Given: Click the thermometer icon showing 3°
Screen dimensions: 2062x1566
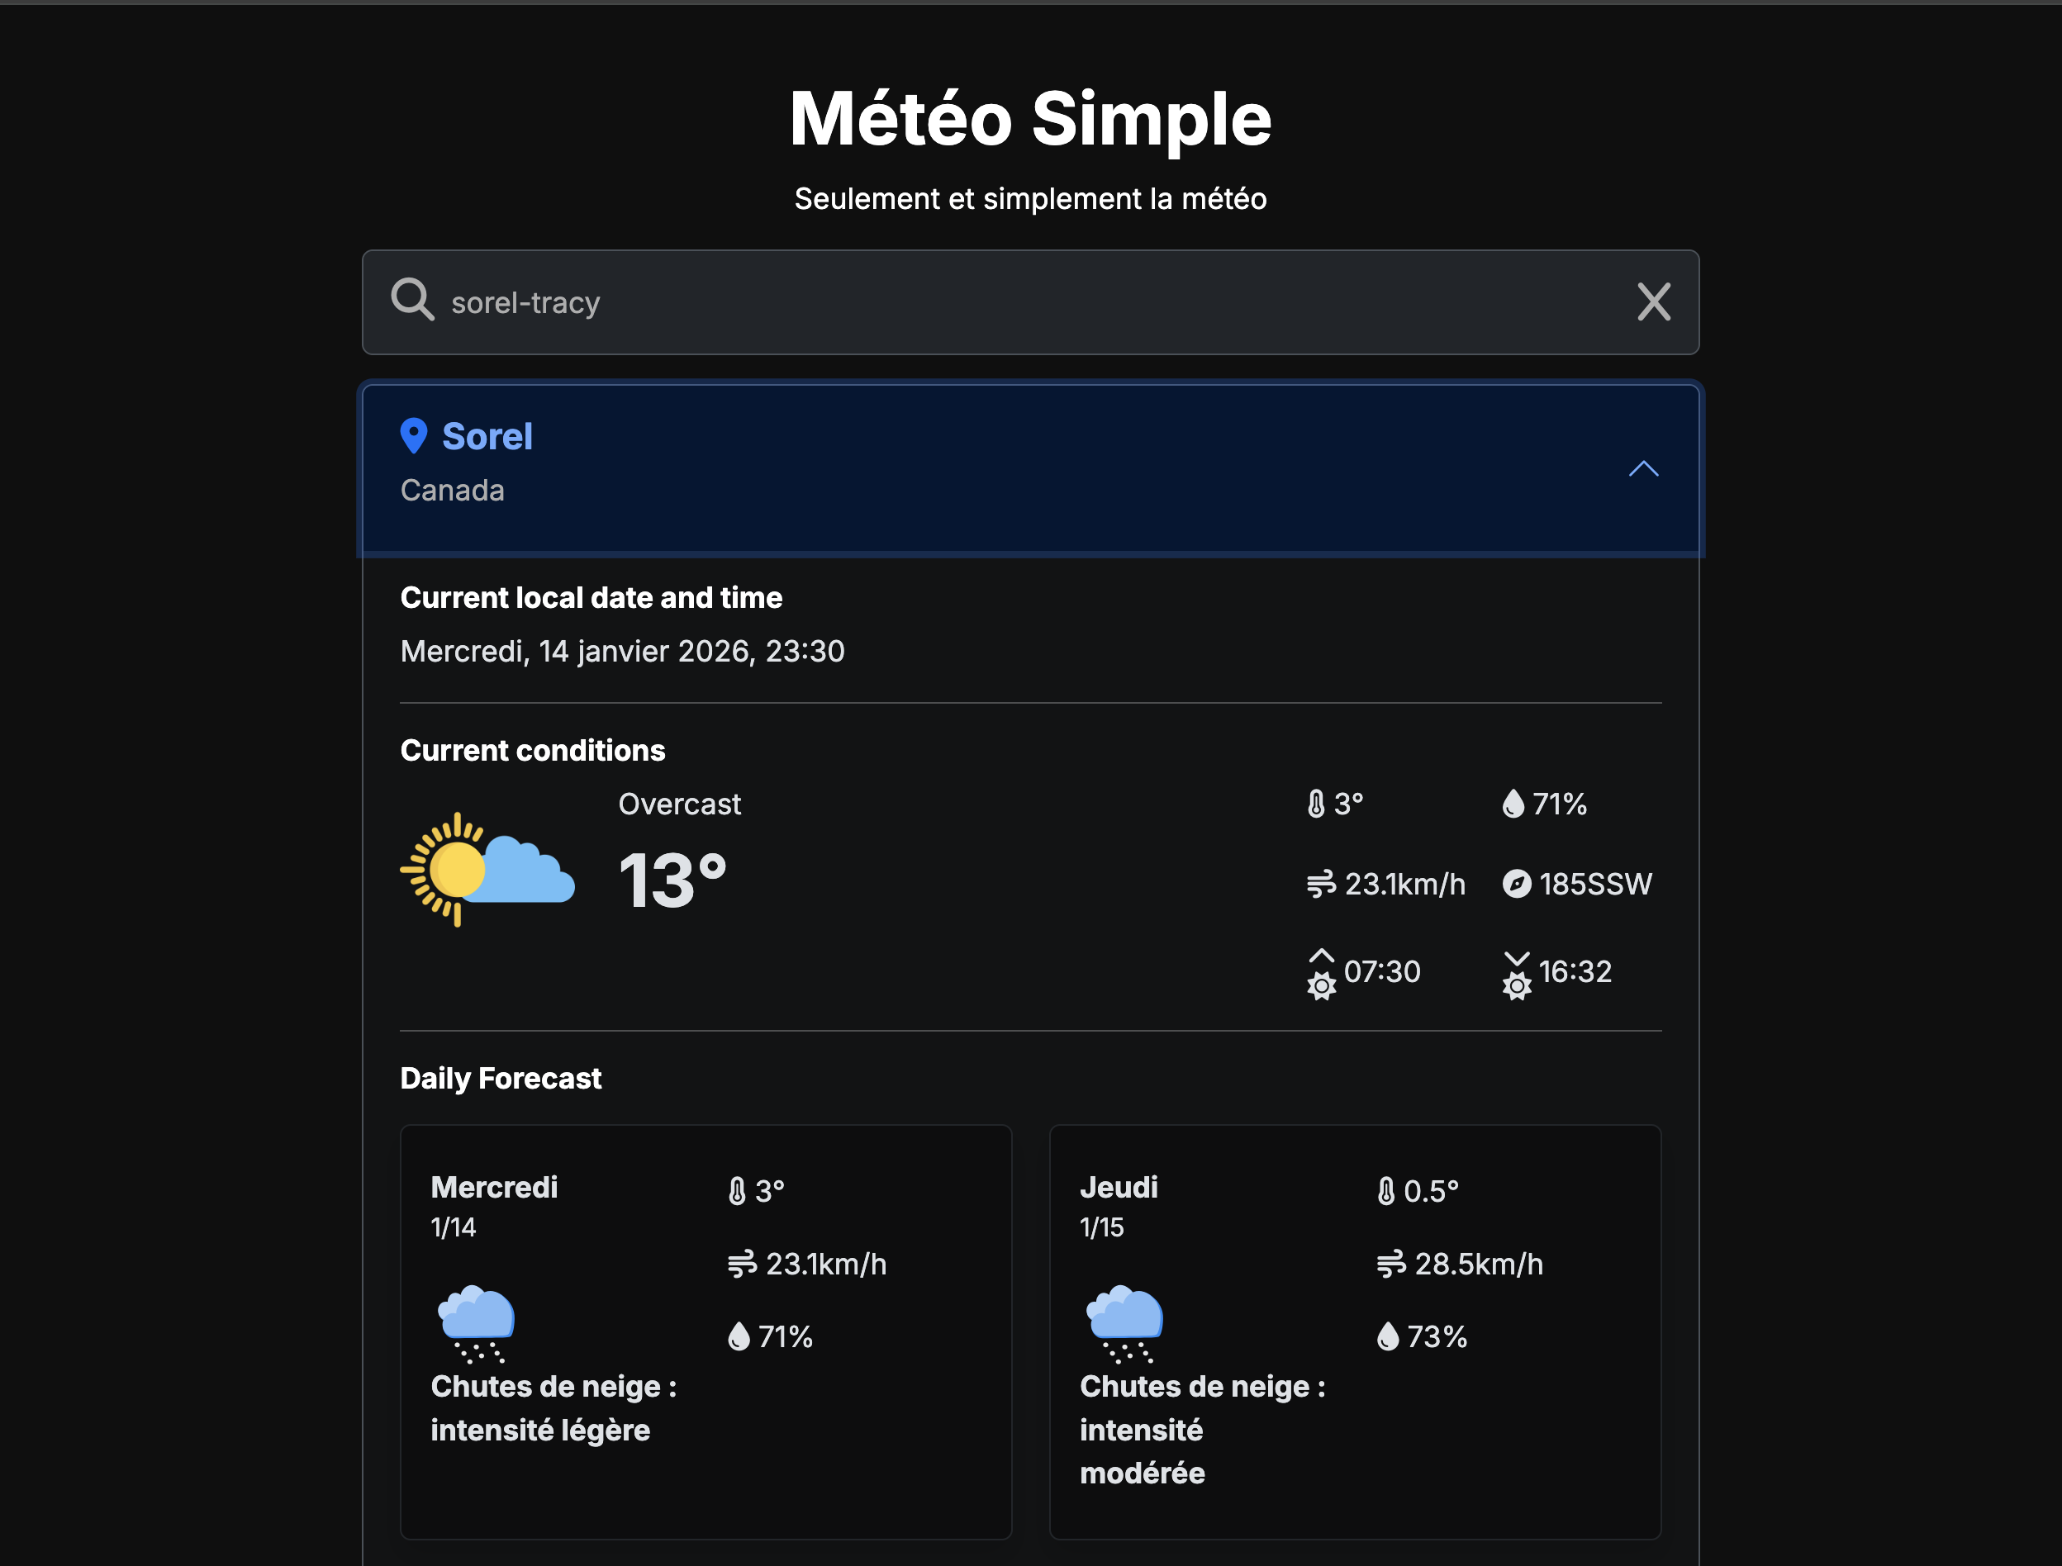Looking at the screenshot, I should click(x=1314, y=802).
